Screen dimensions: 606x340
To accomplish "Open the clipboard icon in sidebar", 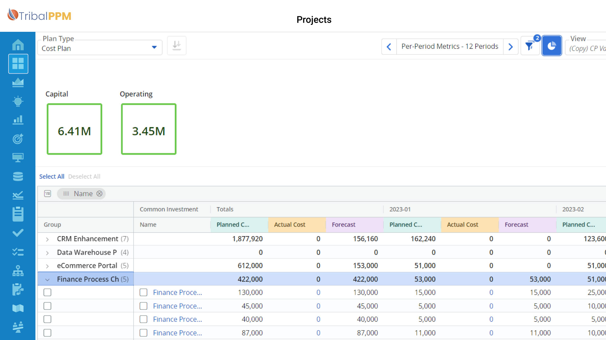I will click(x=18, y=214).
